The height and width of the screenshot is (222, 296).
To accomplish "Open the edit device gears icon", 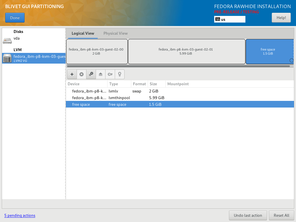I will click(91, 74).
